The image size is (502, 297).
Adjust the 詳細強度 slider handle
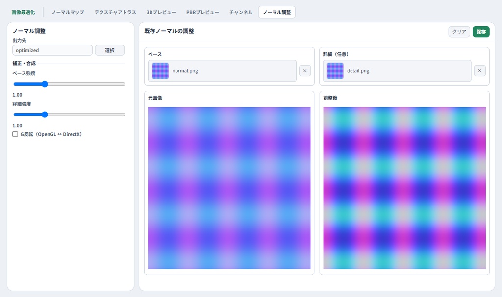pos(45,114)
